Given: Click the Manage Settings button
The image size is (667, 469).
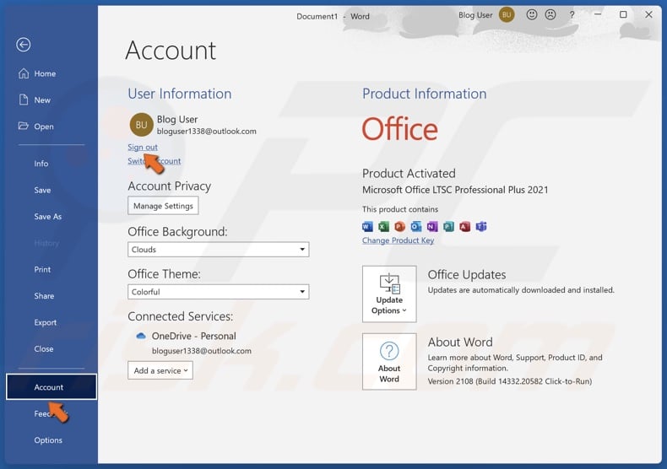Looking at the screenshot, I should (x=163, y=206).
